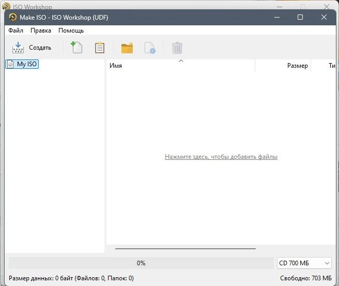Viewport: 339px width, 286px height.
Task: Close the background ISO Workshop window
Action: [x=327, y=7]
